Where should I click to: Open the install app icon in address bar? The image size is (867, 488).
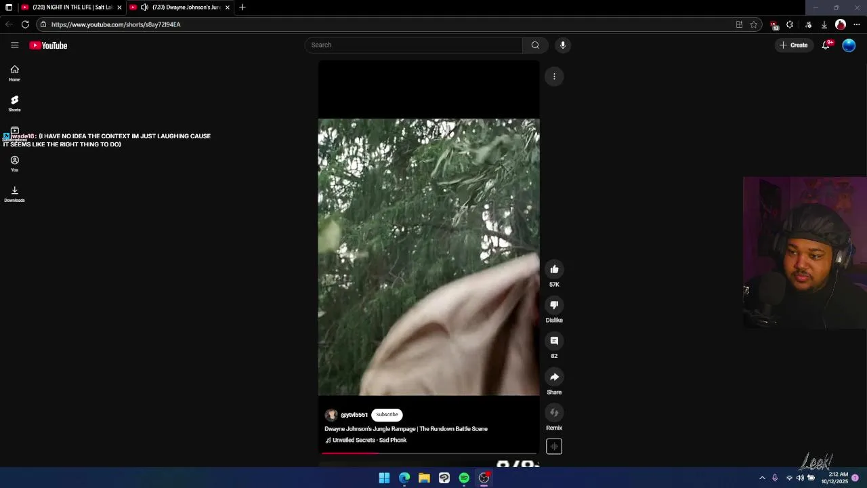coord(739,24)
